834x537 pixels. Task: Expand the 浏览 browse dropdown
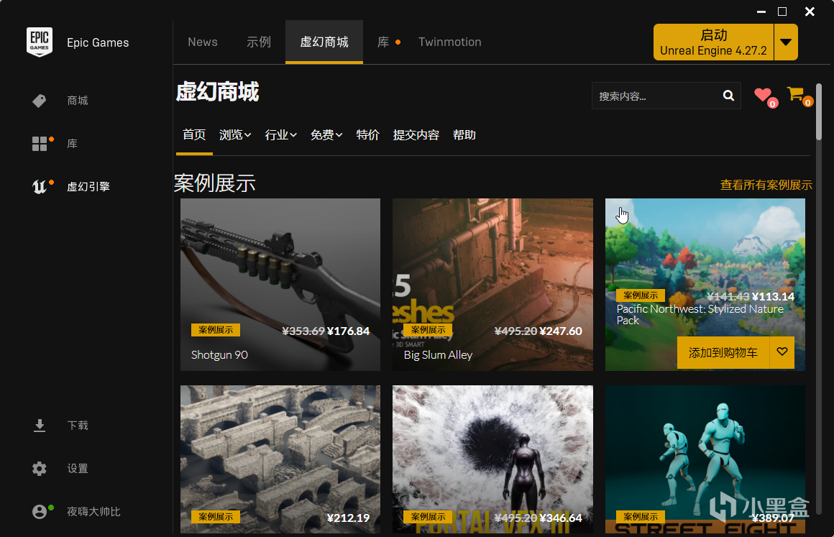click(x=235, y=135)
